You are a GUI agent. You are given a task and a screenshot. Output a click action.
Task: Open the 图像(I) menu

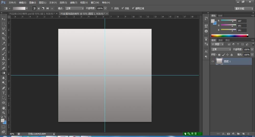[33, 3]
